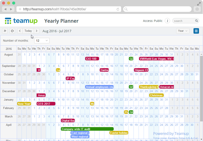The height and width of the screenshot is (141, 203).
Task: Click the calendar refresh icon
Action: click(x=12, y=31)
